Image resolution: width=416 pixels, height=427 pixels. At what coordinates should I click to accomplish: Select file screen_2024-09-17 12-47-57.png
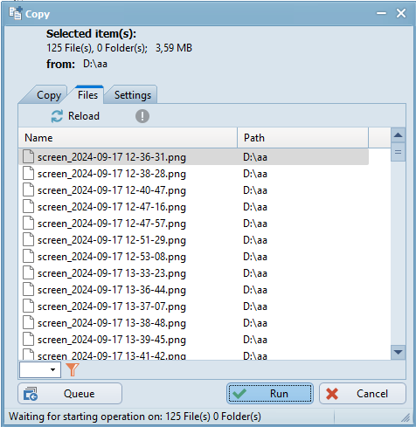pos(193,224)
